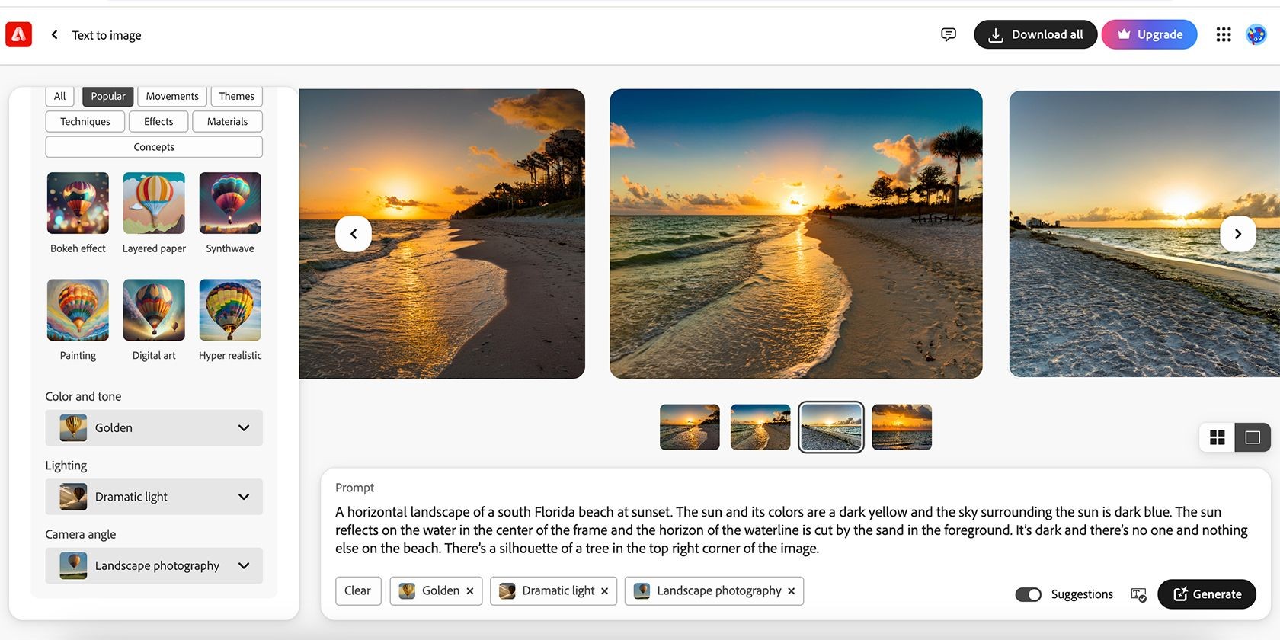Open the apps grid menu
This screenshot has width=1280, height=640.
pyautogui.click(x=1224, y=34)
